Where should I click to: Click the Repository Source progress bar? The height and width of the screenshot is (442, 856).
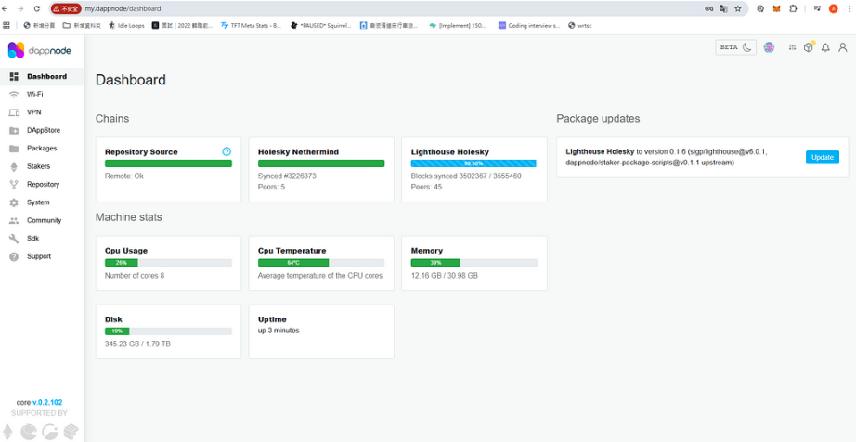click(x=168, y=163)
